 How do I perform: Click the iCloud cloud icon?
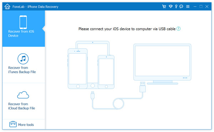[23, 95]
